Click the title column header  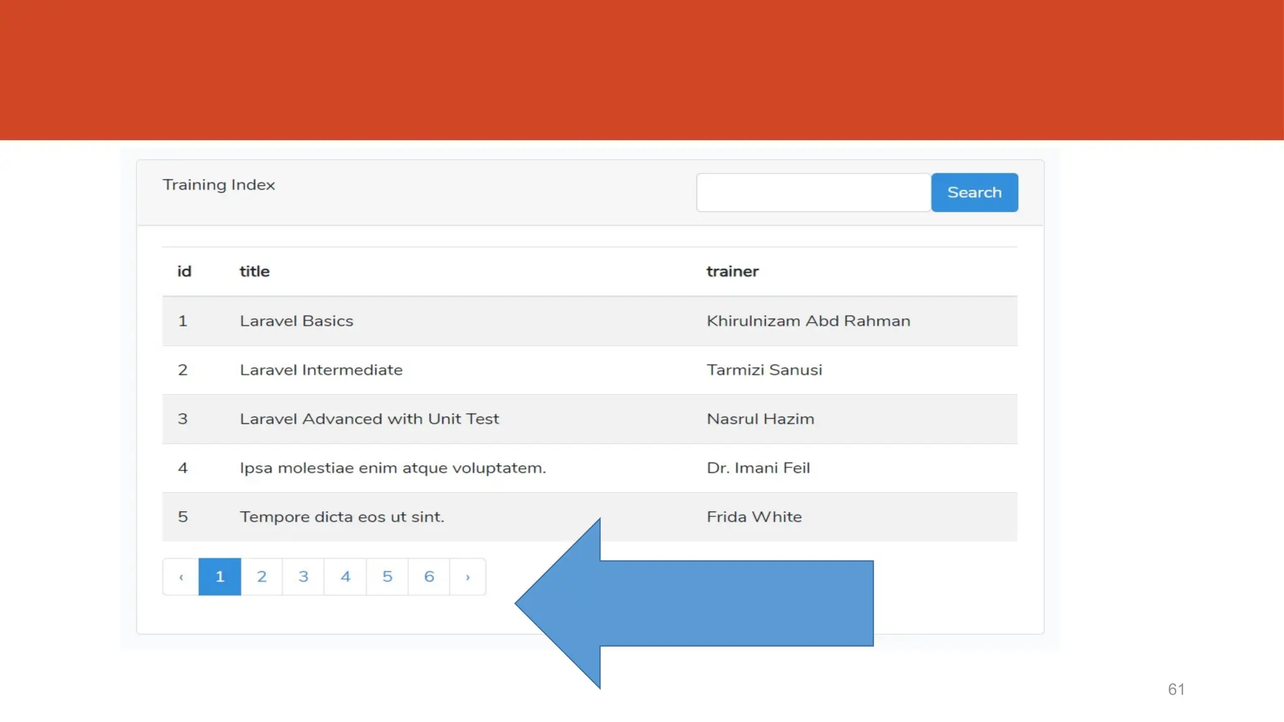[254, 271]
